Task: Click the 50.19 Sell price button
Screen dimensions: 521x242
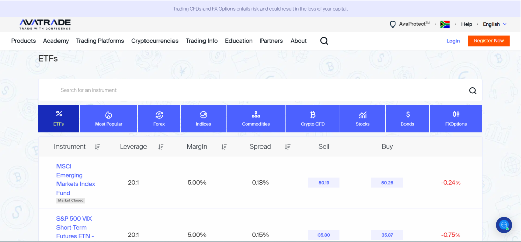Action: point(324,183)
